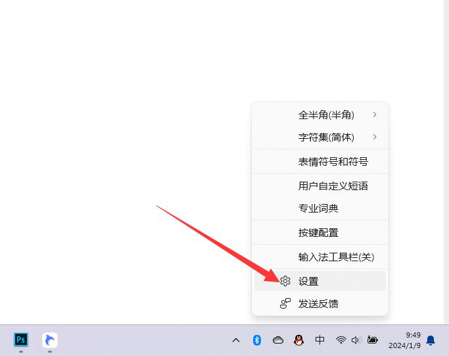Viewport: 449px width, 356px height.
Task: Open 表情符号和符号 panel
Action: 320,162
